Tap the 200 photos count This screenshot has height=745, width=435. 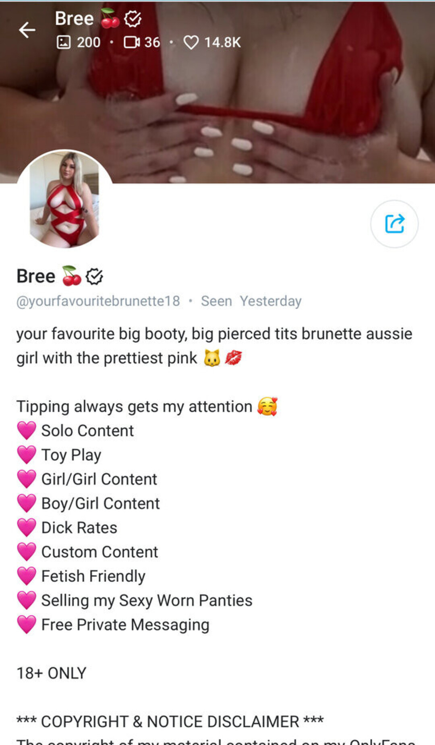click(89, 42)
